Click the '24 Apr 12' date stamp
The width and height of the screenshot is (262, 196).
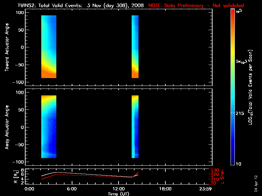(256, 180)
